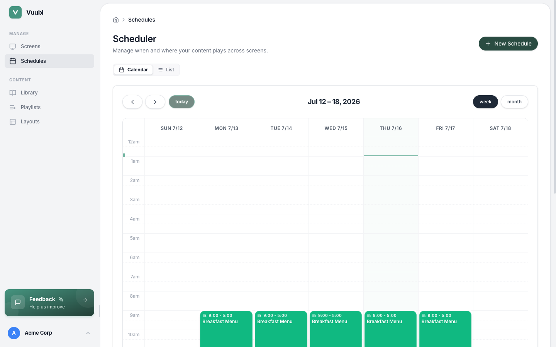Open Tuesday's Breakfast Menu event
The height and width of the screenshot is (347, 556).
pyautogui.click(x=281, y=329)
